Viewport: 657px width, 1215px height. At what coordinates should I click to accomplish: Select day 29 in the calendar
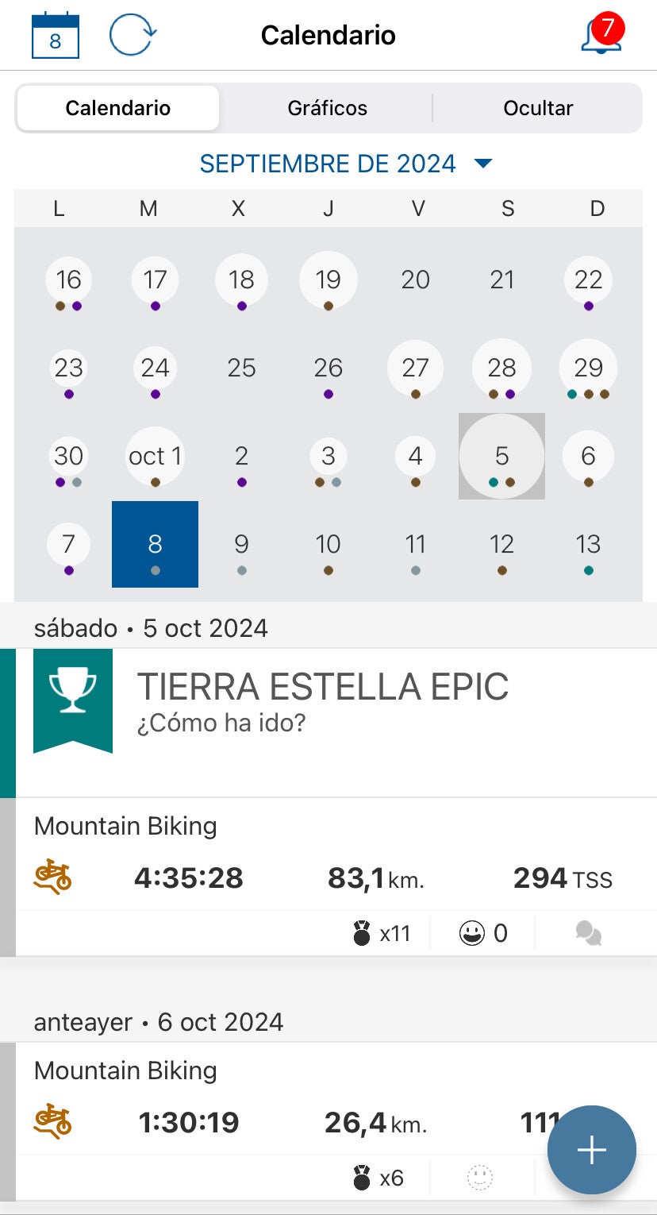pos(588,368)
